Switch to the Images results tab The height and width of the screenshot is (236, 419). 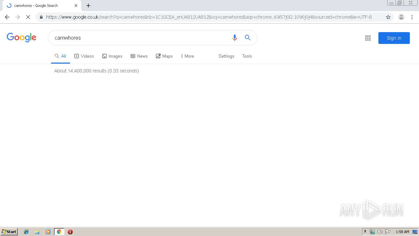click(112, 56)
